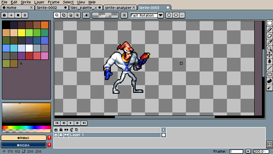Select the Pencil tool
The height and width of the screenshot is (154, 273).
(269, 30)
